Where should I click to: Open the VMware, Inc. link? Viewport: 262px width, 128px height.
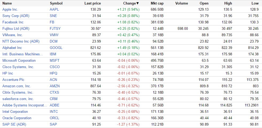pyautogui.click(x=13, y=35)
